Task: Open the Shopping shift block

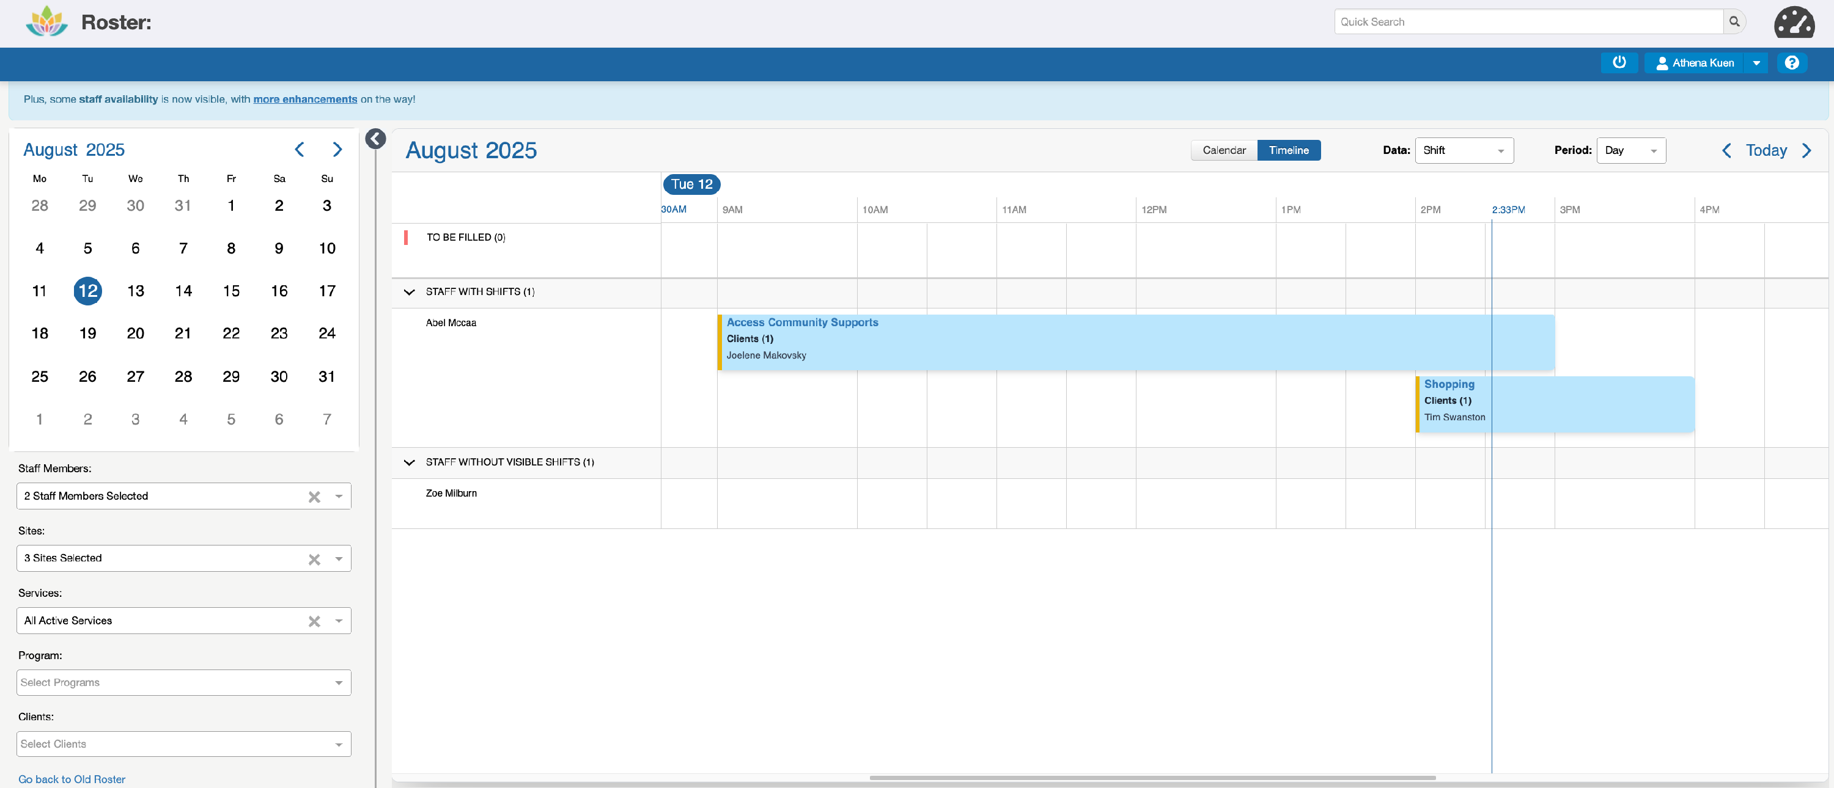Action: 1554,404
